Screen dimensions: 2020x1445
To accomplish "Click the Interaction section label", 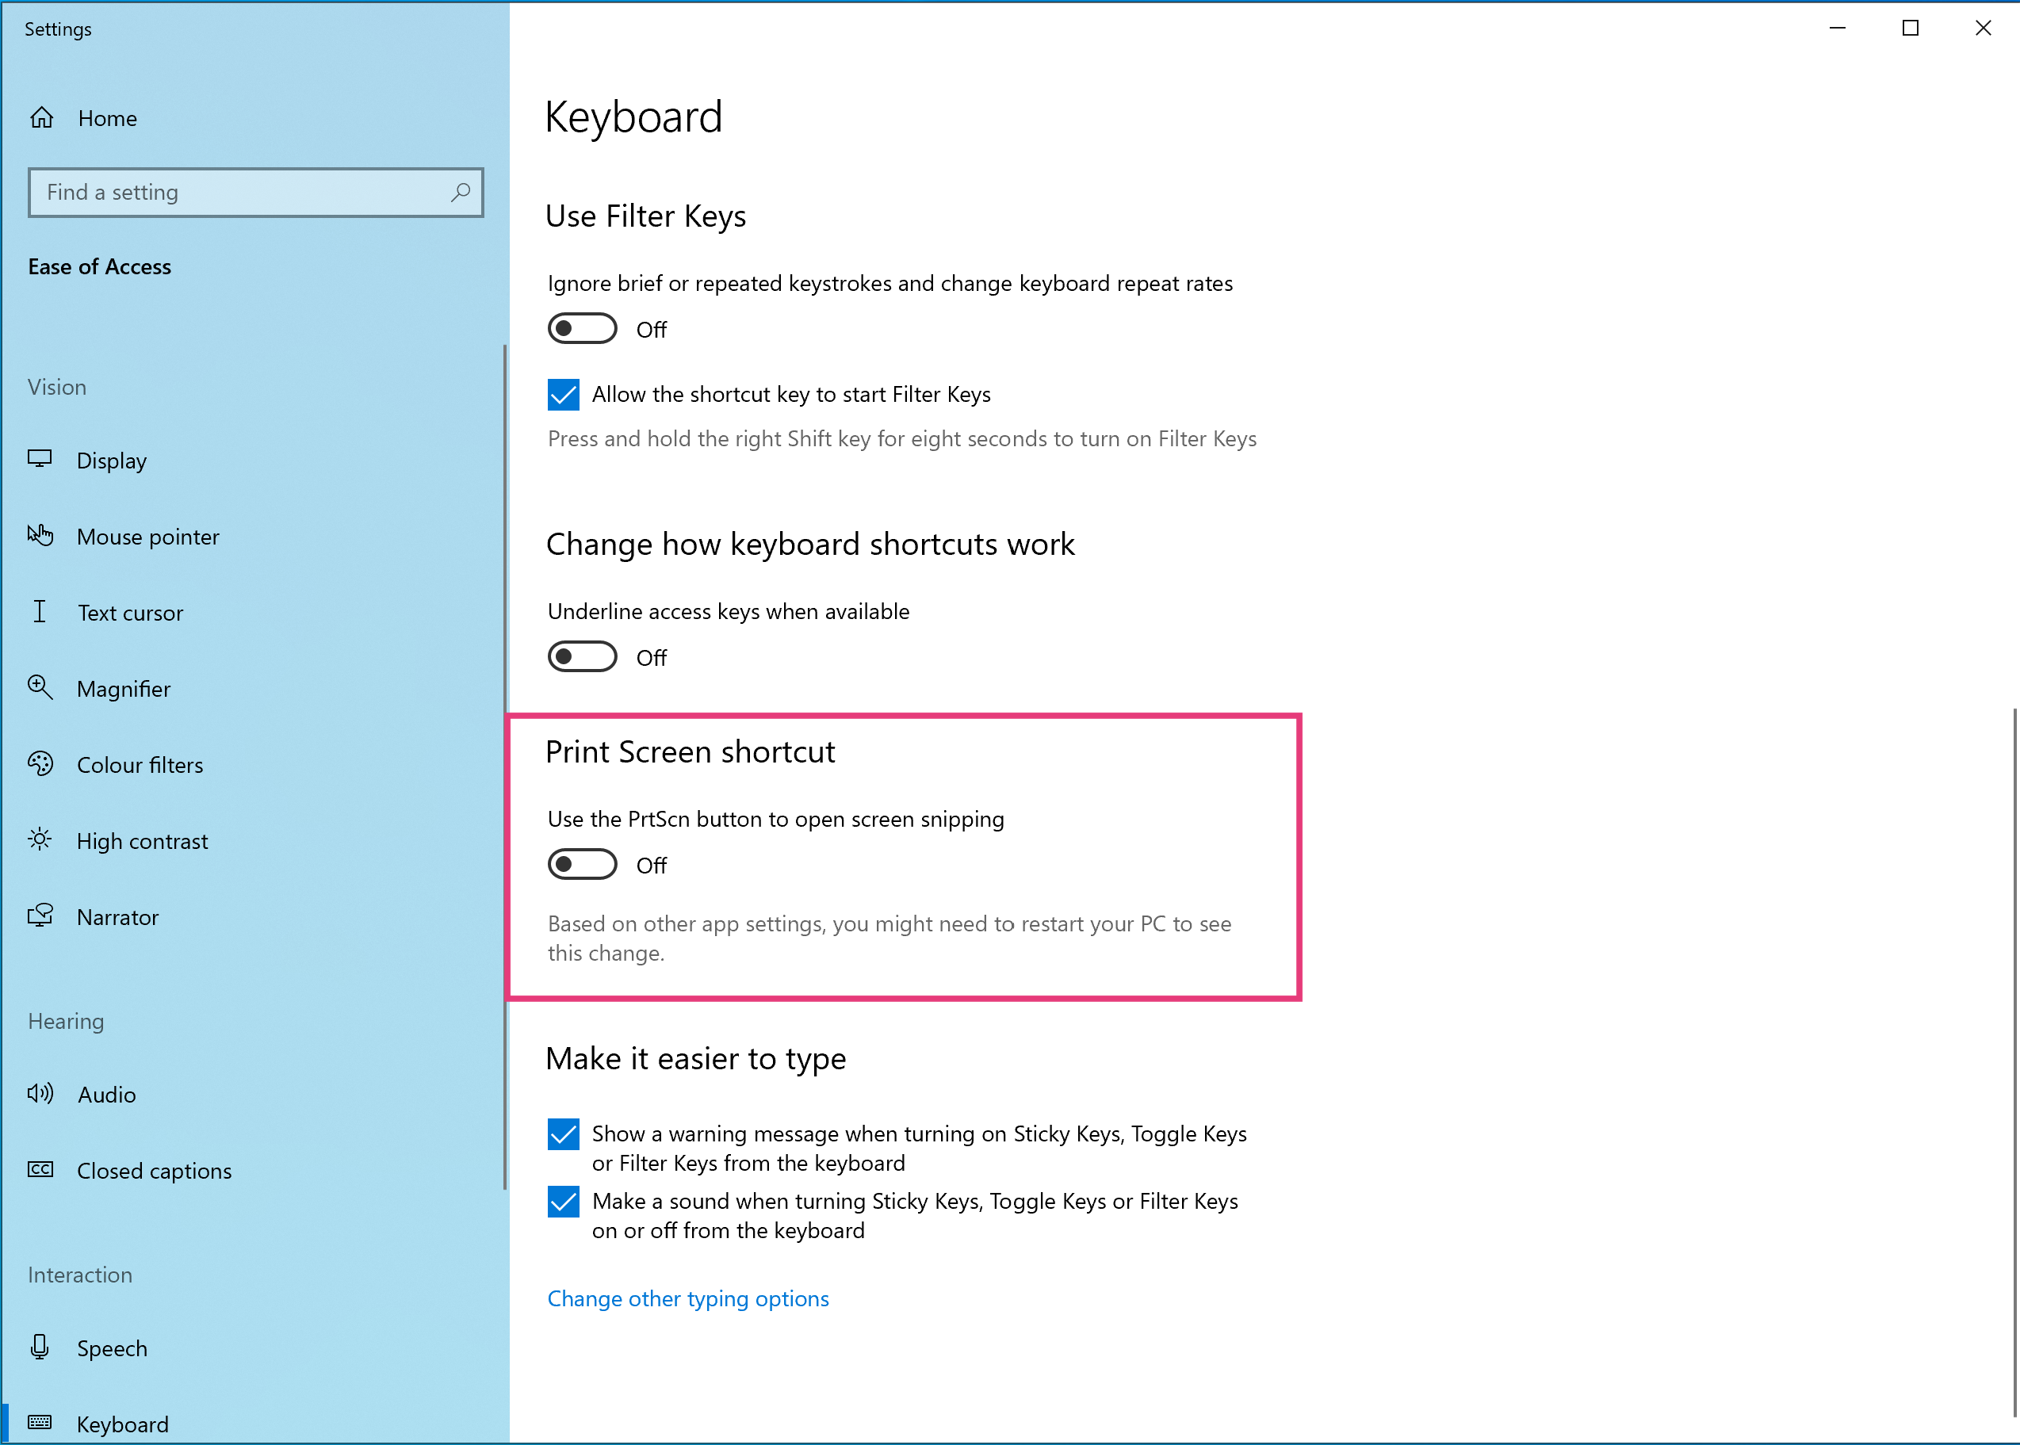I will point(80,1274).
